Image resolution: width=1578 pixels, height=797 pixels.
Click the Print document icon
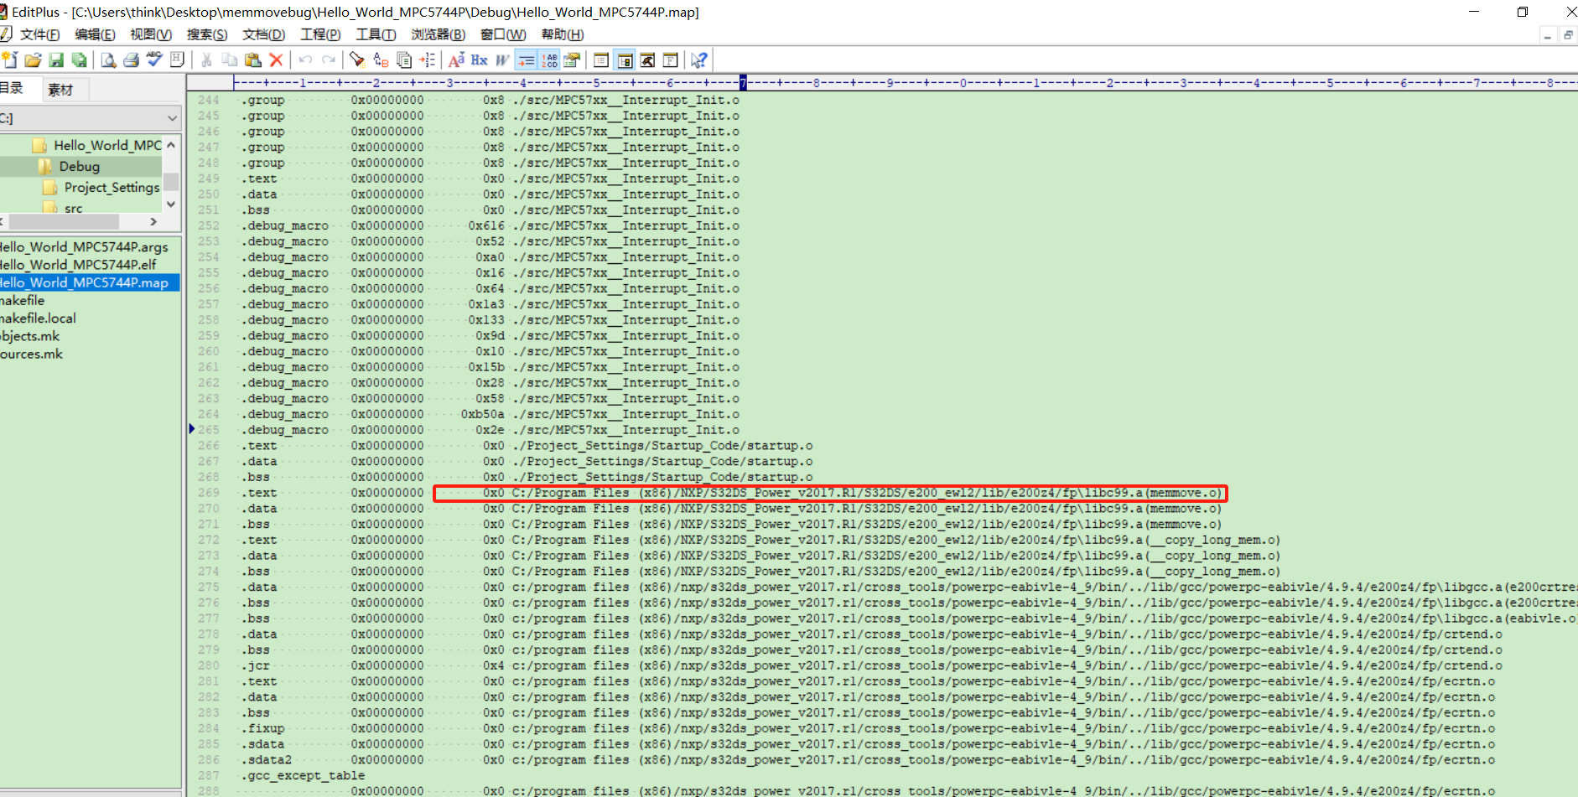(x=132, y=60)
